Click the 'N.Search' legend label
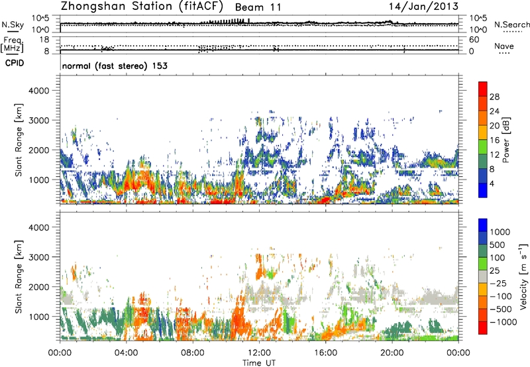Viewport: 530px width, 367px height. point(512,25)
